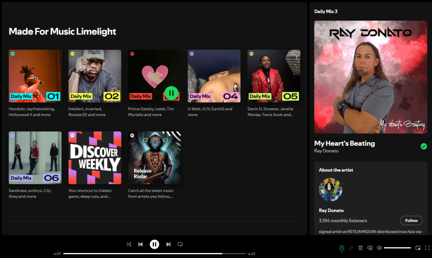This screenshot has width=432, height=258.
Task: Enable repeat mode
Action: coord(180,244)
